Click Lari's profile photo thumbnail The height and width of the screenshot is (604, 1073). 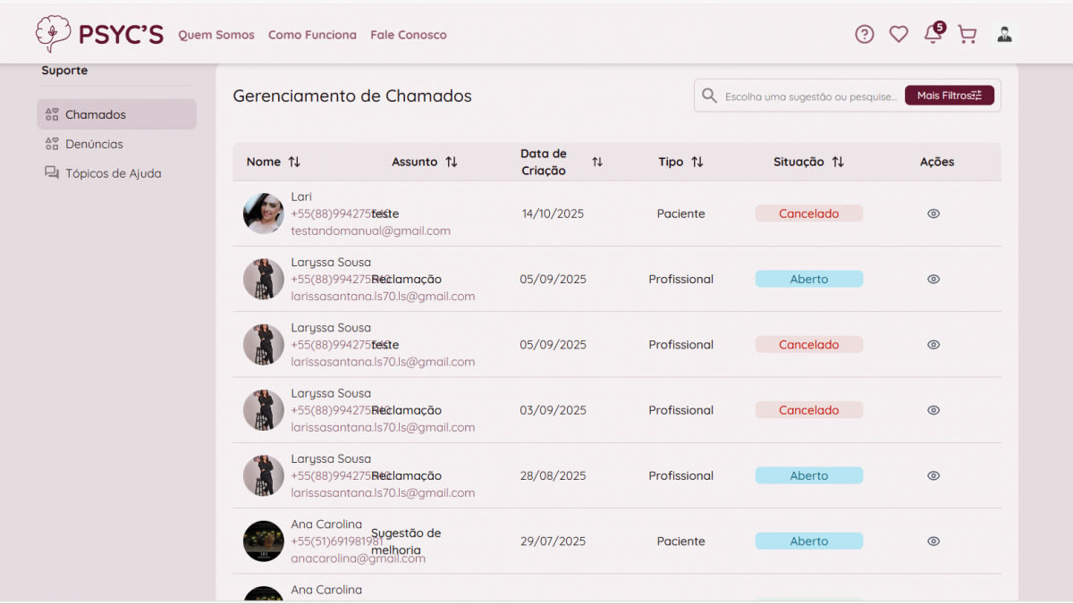(x=264, y=214)
